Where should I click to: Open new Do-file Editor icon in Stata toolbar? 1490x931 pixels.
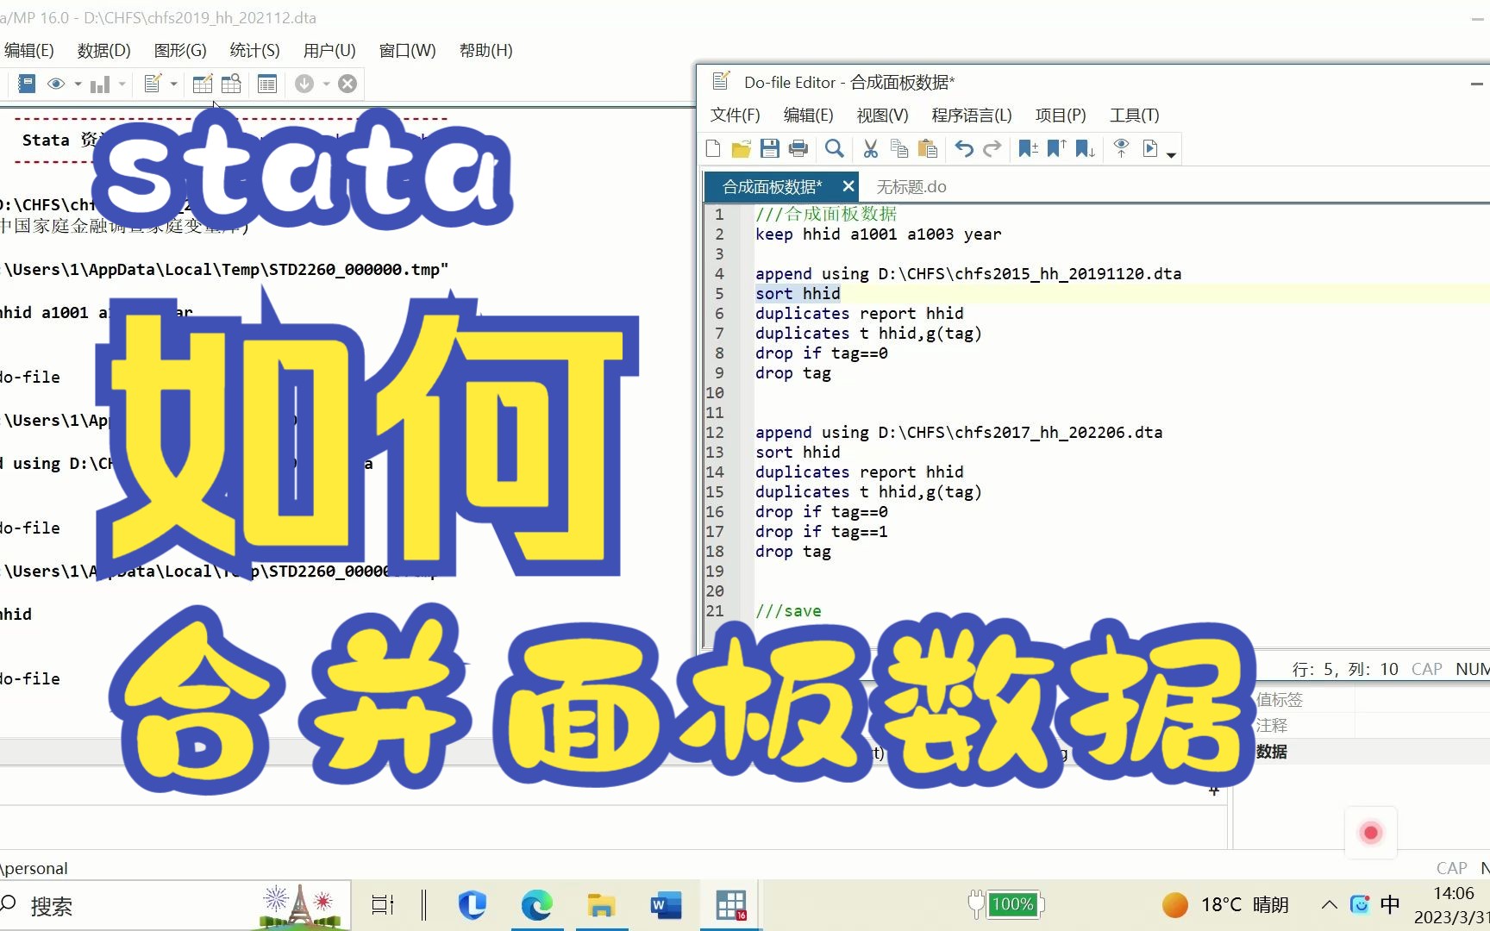pos(153,84)
